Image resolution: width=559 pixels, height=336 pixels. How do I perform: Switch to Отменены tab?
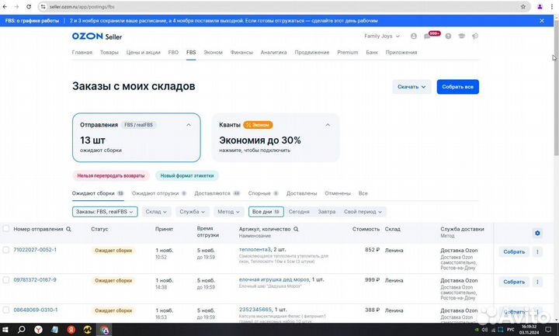338,193
